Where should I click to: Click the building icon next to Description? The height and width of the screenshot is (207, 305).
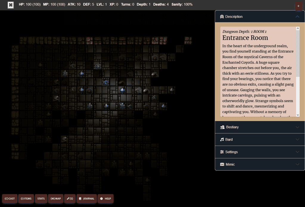pyautogui.click(x=222, y=17)
